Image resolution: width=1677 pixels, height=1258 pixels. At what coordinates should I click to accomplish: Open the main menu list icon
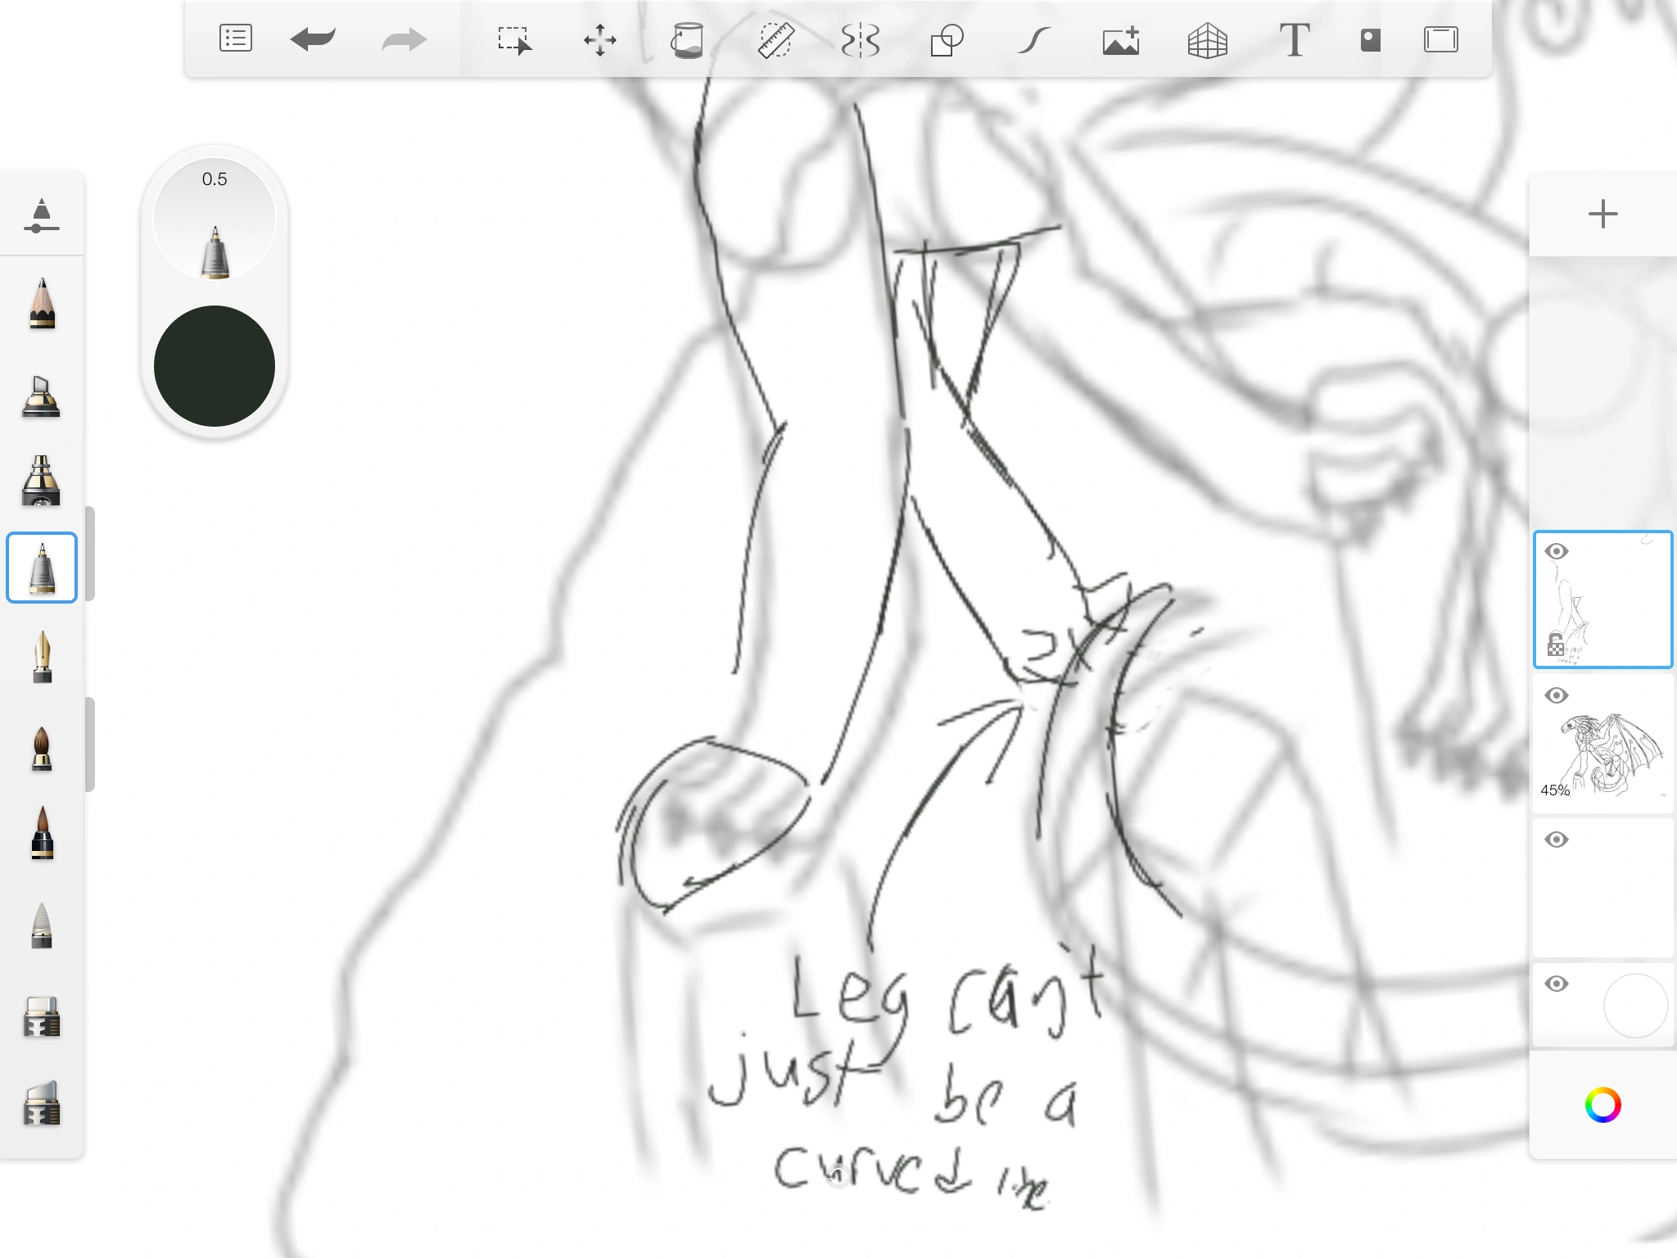pyautogui.click(x=236, y=39)
